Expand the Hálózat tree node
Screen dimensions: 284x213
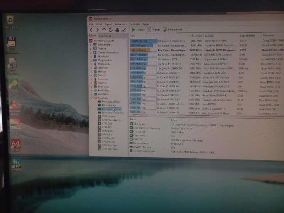click(91, 72)
